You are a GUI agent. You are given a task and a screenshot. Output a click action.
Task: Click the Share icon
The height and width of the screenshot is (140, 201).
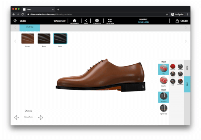pos(86,20)
